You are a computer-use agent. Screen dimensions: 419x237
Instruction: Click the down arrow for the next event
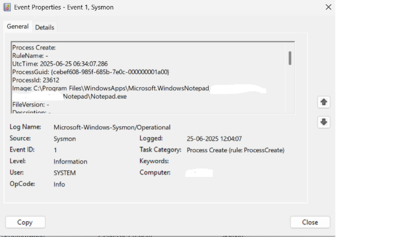[x=323, y=122]
